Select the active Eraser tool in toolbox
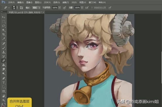This screenshot has height=107, width=162. pyautogui.click(x=4, y=61)
